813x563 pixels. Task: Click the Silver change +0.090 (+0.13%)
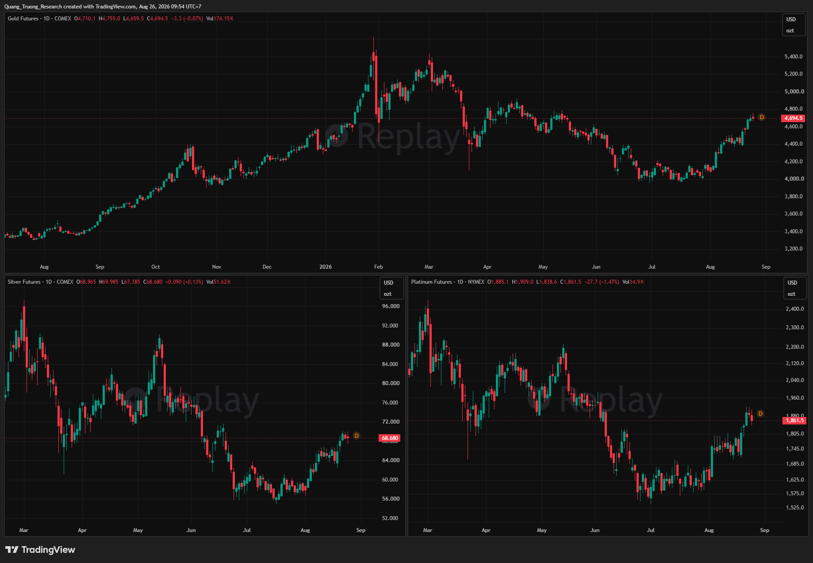pos(184,282)
